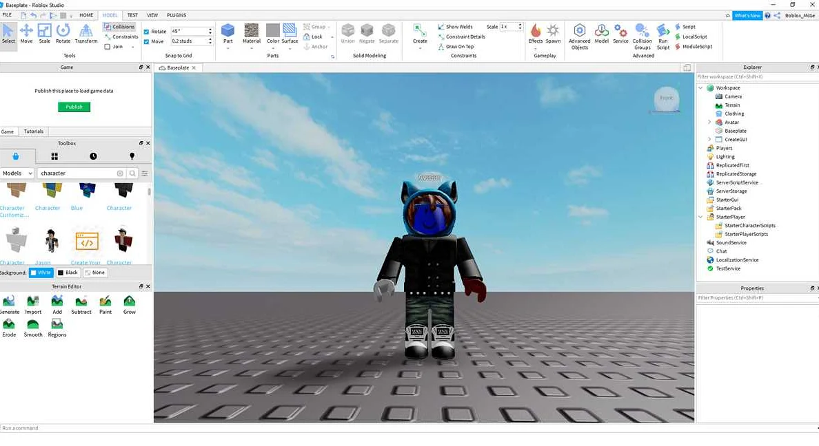Toggle Show Welds
Screen dimensions: 819x446
pos(455,27)
